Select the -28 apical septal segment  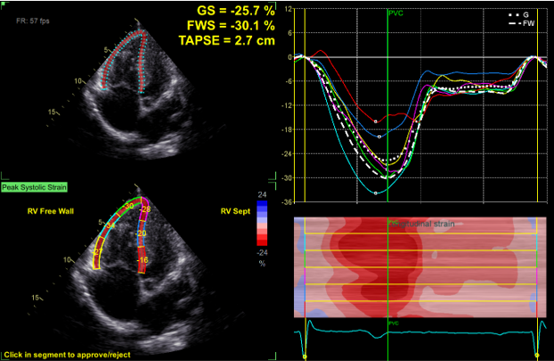pyautogui.click(x=145, y=209)
